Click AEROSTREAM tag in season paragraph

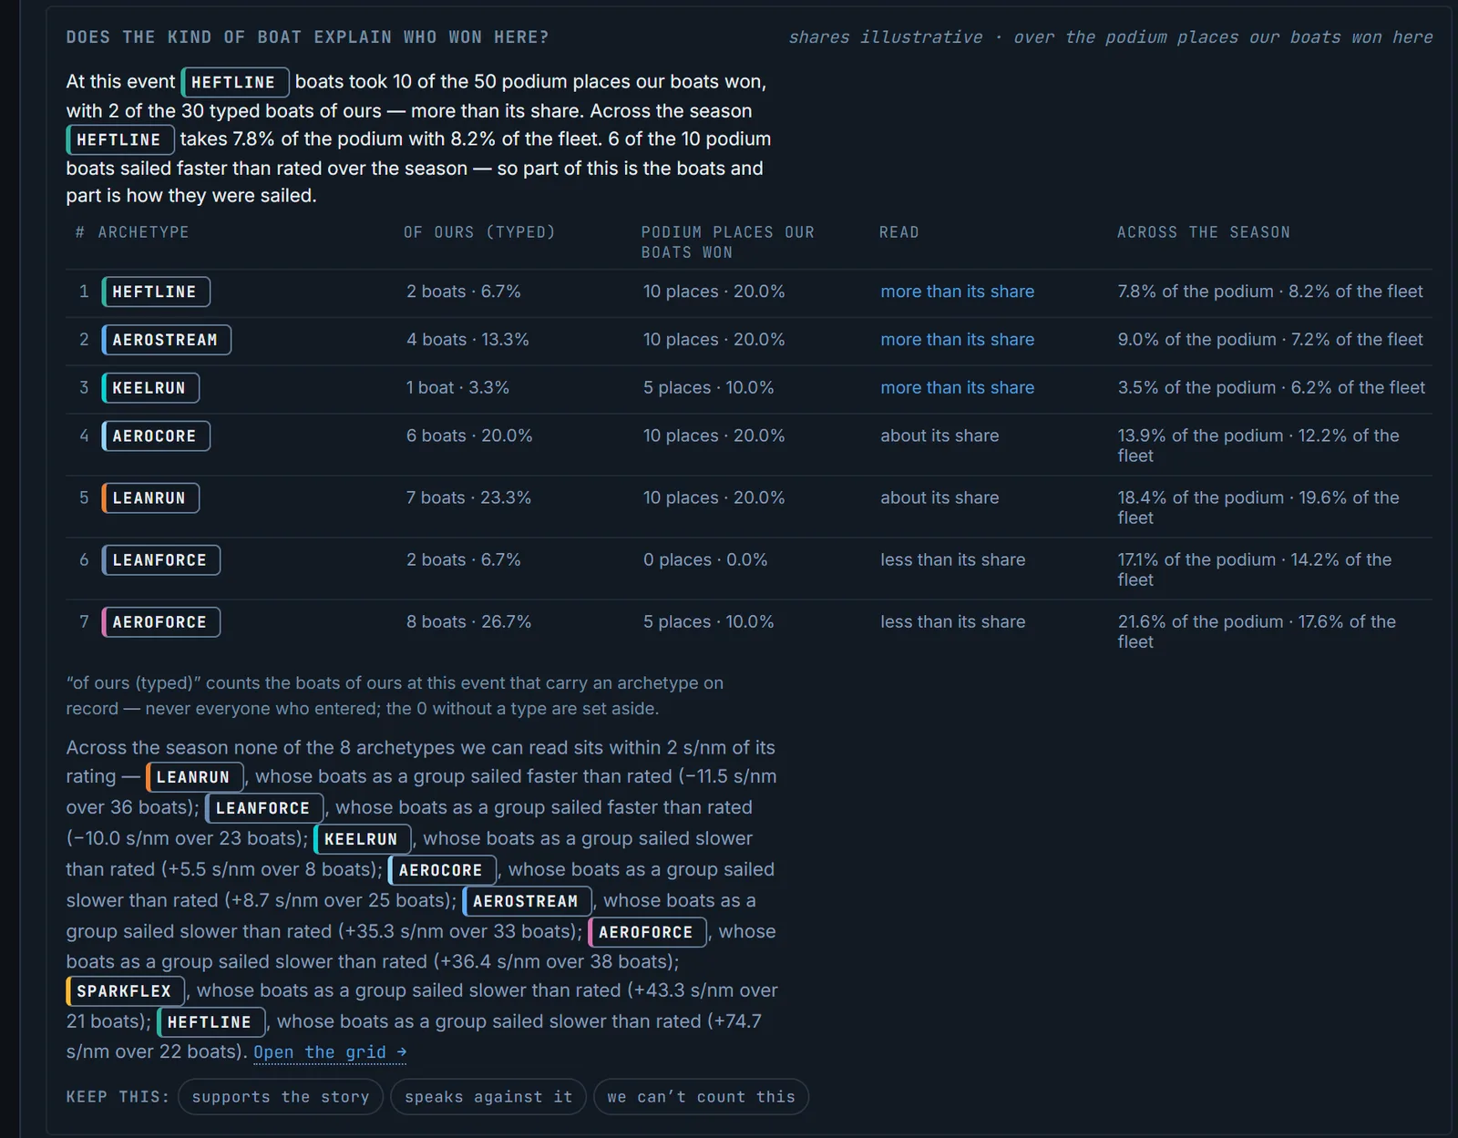click(x=527, y=901)
